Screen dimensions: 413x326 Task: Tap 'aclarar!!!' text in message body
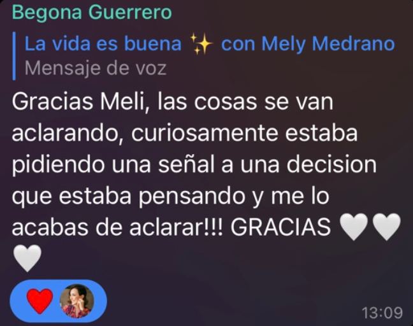[176, 227]
